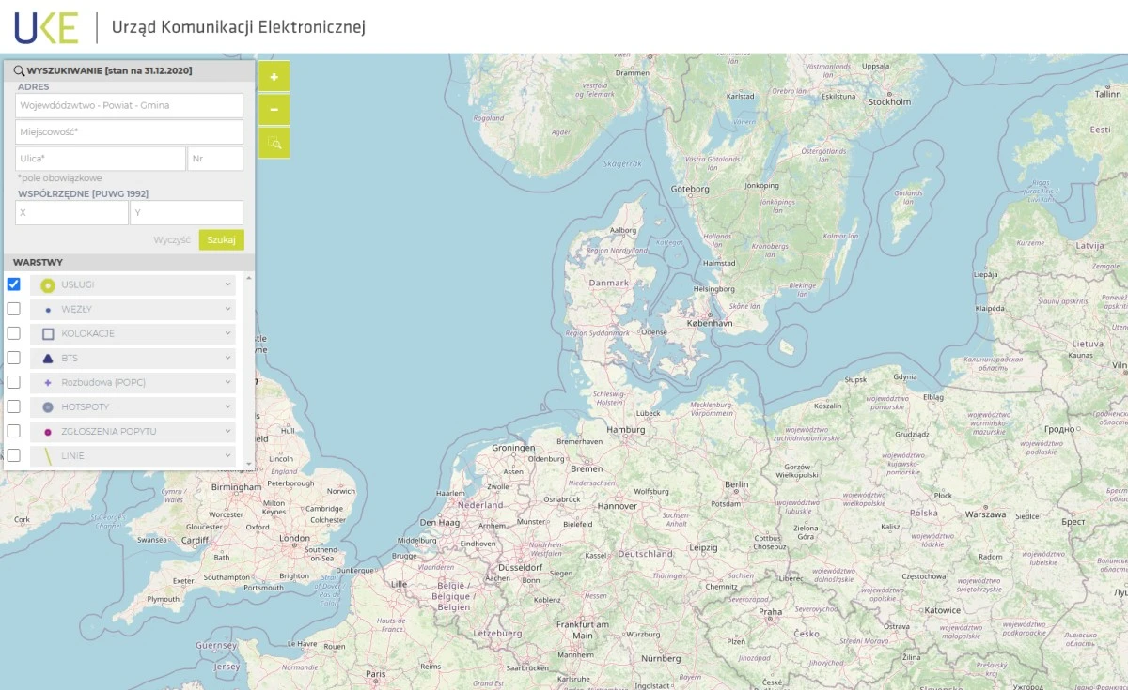This screenshot has height=690, width=1128.
Task: Click the layers list scrollbar
Action: (x=249, y=366)
